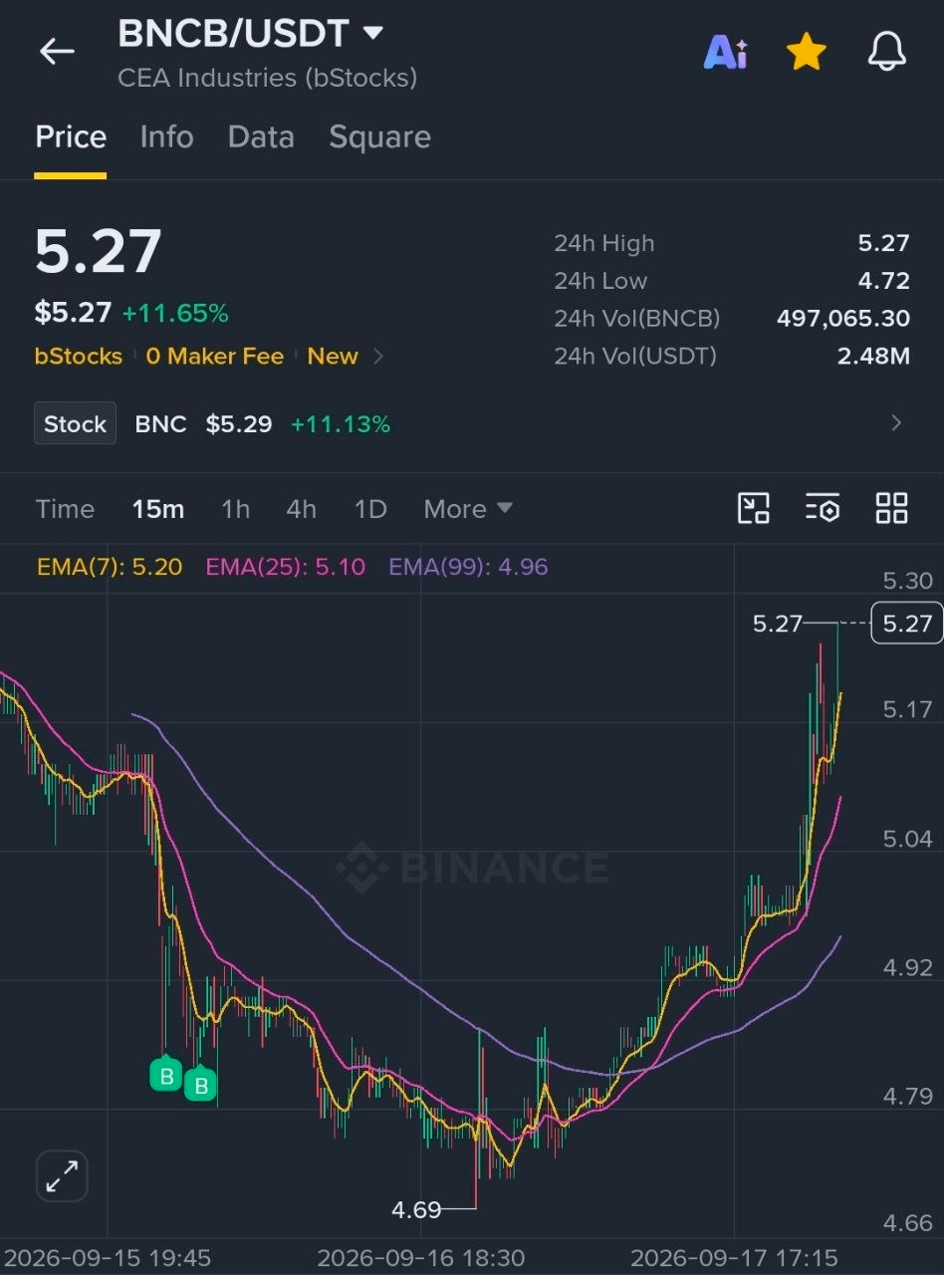The image size is (944, 1275).
Task: Tap the CEA Industries (bStocks) subtitle
Action: point(267,78)
